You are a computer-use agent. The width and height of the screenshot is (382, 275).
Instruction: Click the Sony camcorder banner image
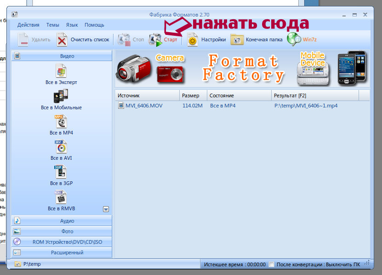click(133, 69)
